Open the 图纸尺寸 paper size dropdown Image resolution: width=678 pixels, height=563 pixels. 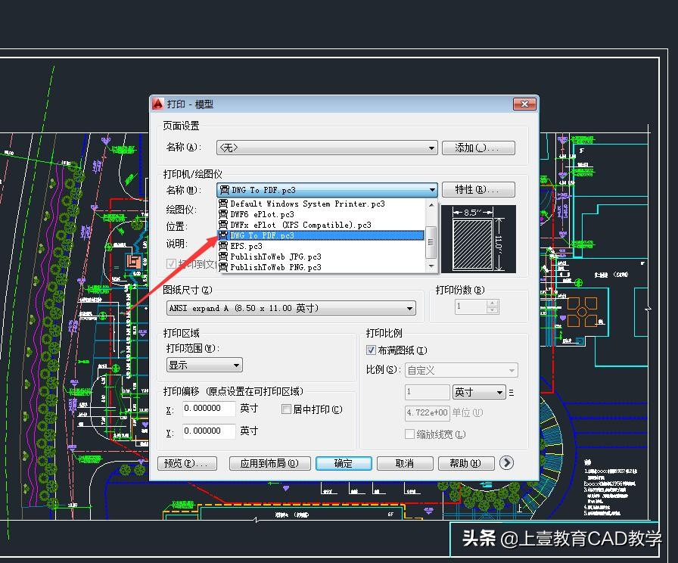click(409, 308)
